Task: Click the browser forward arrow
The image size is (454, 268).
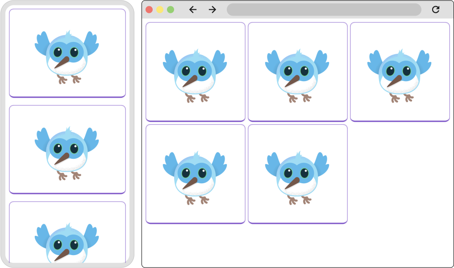Action: point(212,9)
